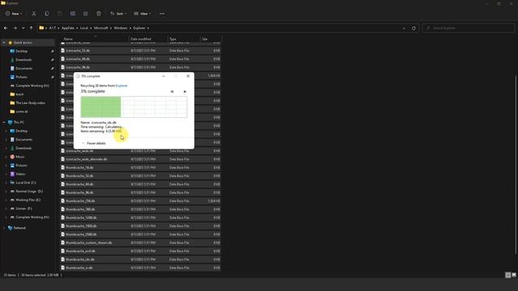Click the Copy icon in toolbar

pyautogui.click(x=47, y=14)
